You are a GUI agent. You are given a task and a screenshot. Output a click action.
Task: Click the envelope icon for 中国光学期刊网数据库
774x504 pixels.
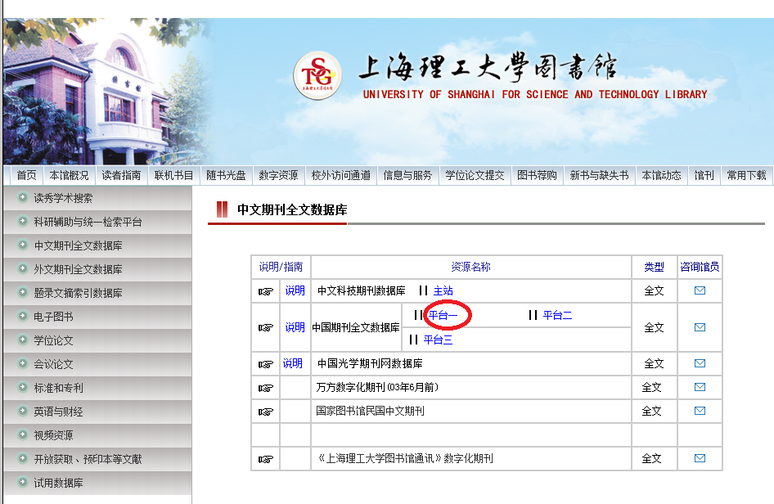[x=700, y=363]
